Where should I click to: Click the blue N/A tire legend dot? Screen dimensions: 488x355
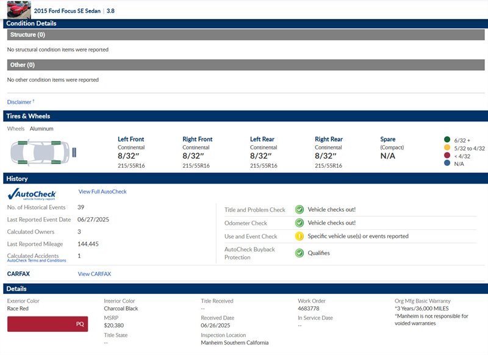tap(447, 164)
